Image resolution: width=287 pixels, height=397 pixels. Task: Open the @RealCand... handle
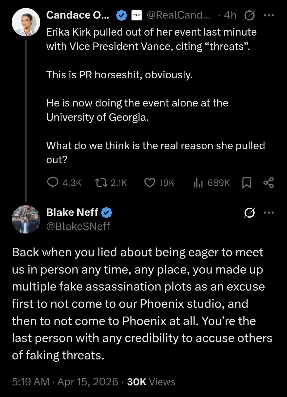tap(178, 15)
